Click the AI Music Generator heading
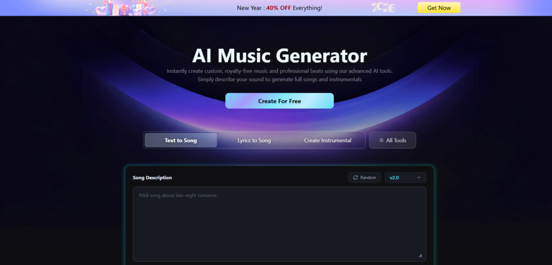The width and height of the screenshot is (552, 265). 280,55
